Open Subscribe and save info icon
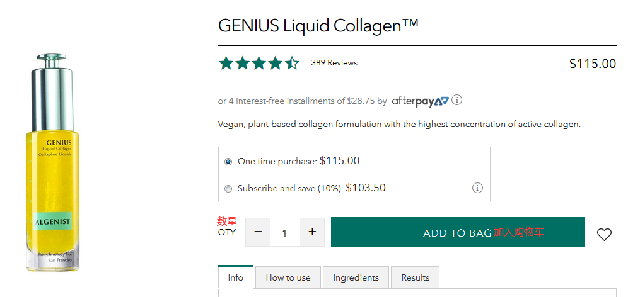 [x=477, y=188]
